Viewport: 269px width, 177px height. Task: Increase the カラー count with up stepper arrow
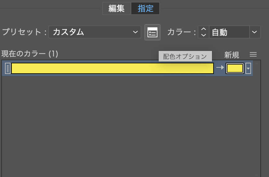click(x=204, y=29)
